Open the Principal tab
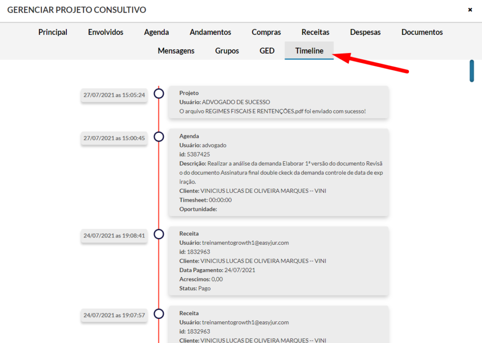 click(53, 32)
